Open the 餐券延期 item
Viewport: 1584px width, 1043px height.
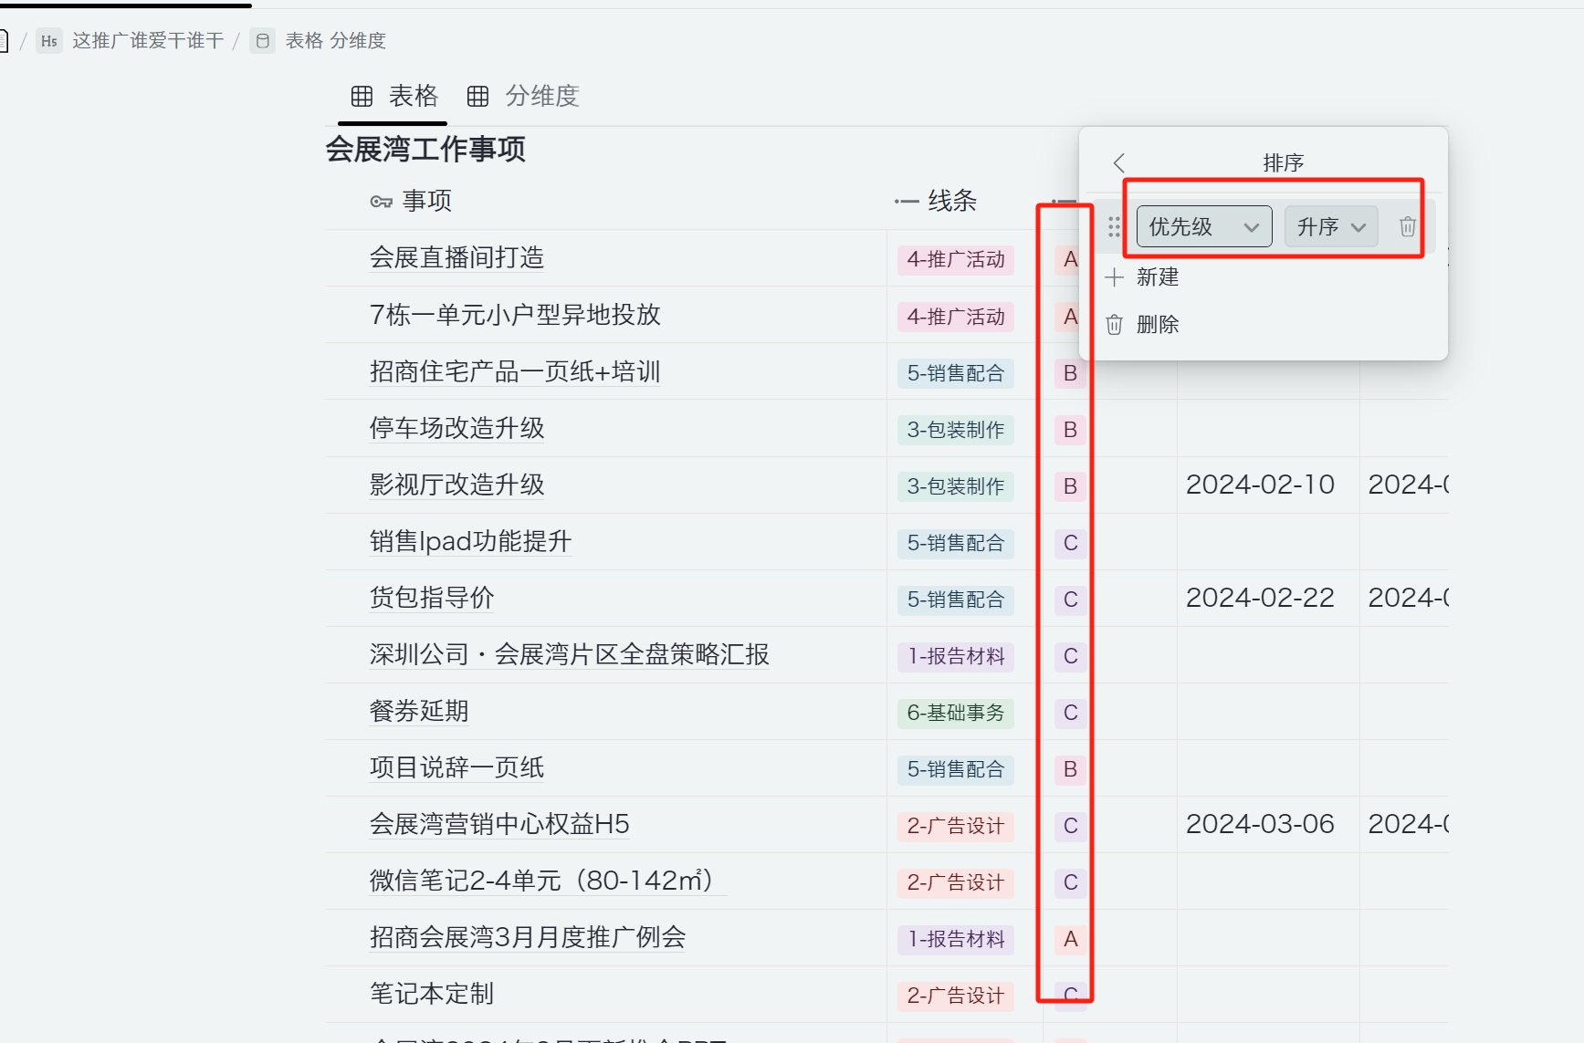click(x=419, y=711)
